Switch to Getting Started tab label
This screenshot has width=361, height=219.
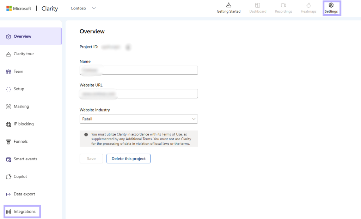click(228, 12)
